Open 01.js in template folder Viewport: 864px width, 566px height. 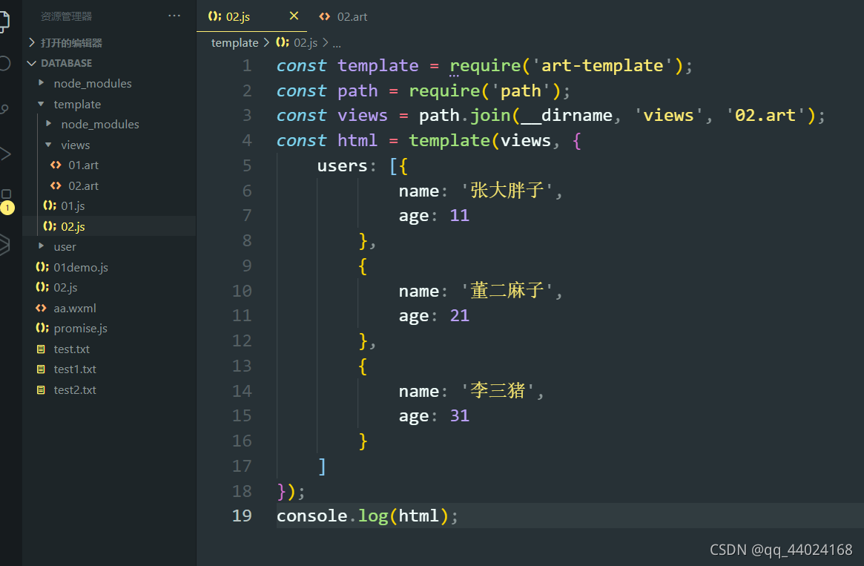point(73,206)
